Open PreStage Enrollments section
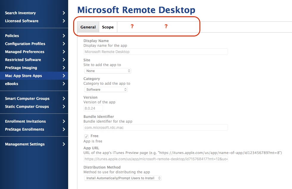The height and width of the screenshot is (189, 292). coord(34,129)
